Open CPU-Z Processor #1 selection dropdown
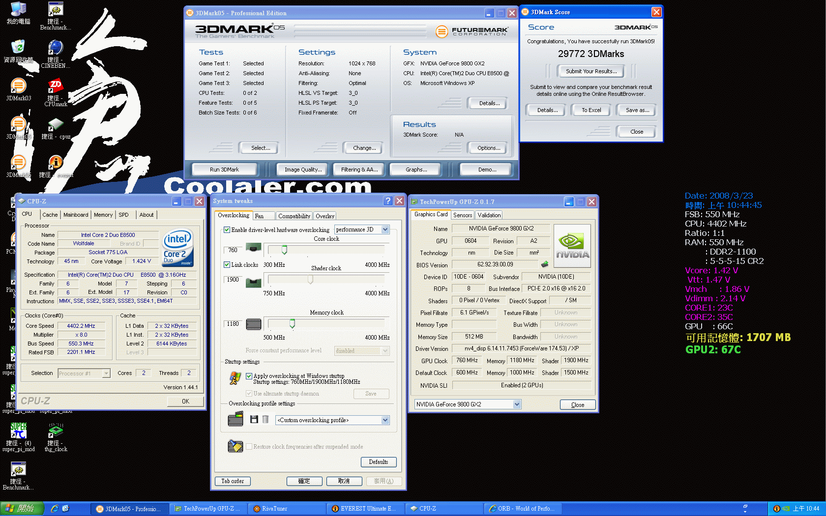Viewport: 826px width, 516px height. [x=84, y=373]
